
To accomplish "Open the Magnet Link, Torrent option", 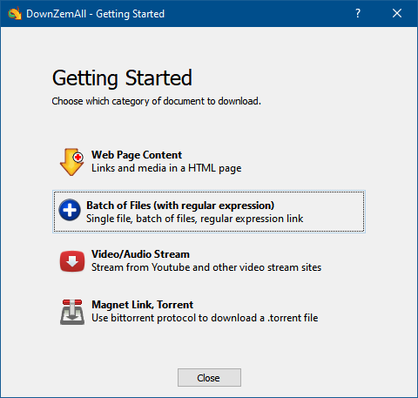I will coord(142,305).
